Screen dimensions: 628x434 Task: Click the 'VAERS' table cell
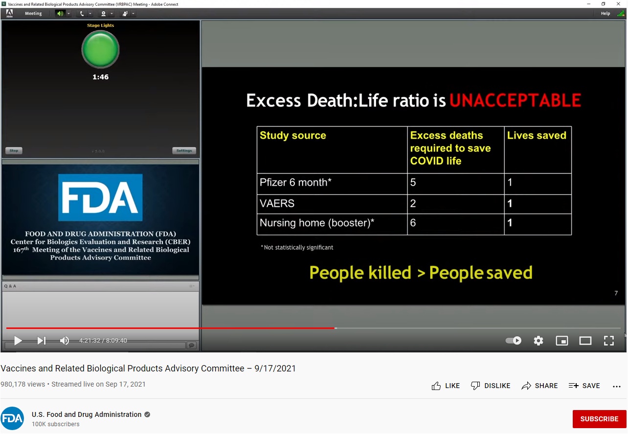332,204
